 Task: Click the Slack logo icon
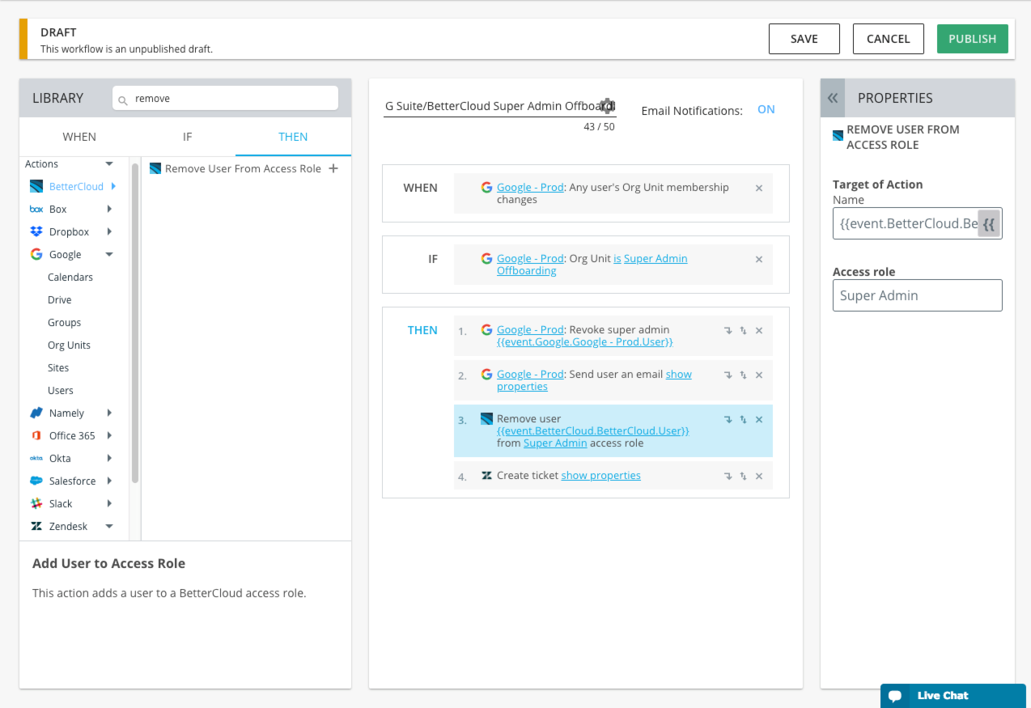pos(36,503)
